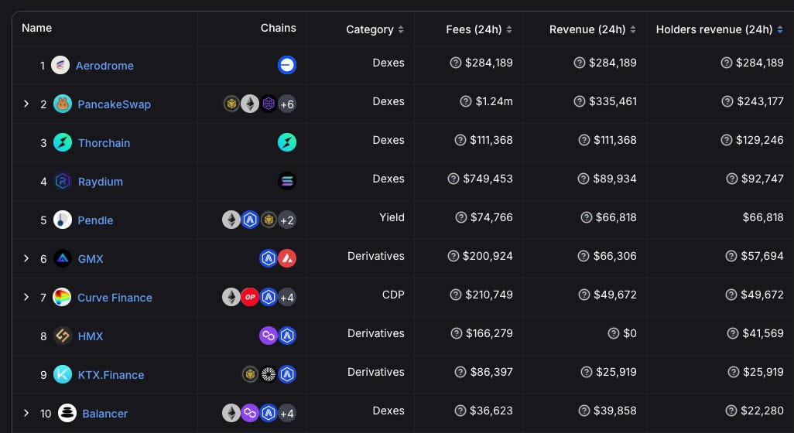
Task: Click KTX.Finance's revenue value $25,919
Action: tap(616, 372)
